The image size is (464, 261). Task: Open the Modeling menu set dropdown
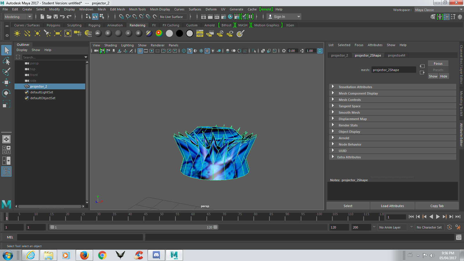18,17
